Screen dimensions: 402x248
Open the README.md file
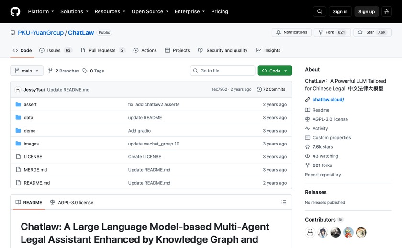37,183
